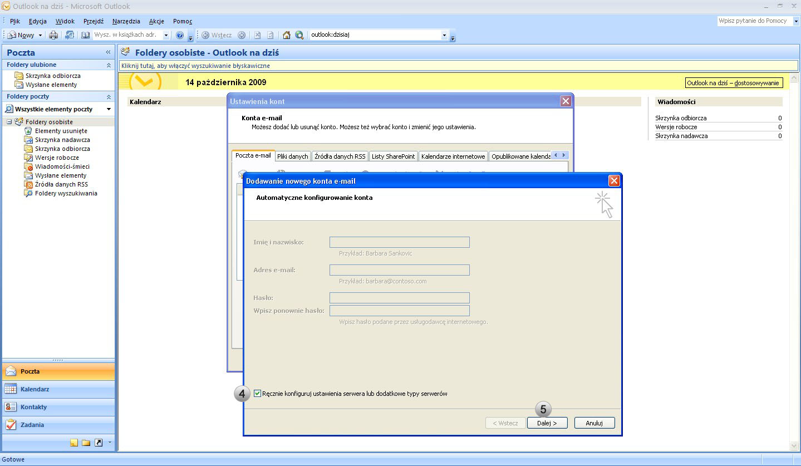The height and width of the screenshot is (466, 801).
Task: Click the Dalej > button
Action: 547,423
